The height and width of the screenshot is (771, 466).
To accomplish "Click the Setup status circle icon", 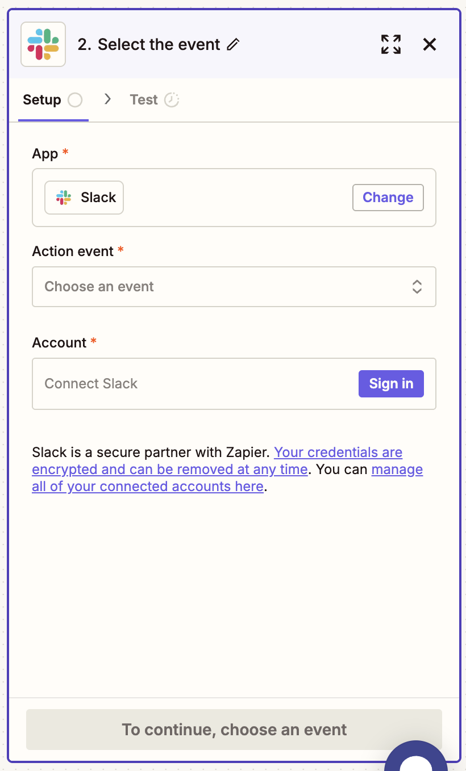I will [x=75, y=100].
